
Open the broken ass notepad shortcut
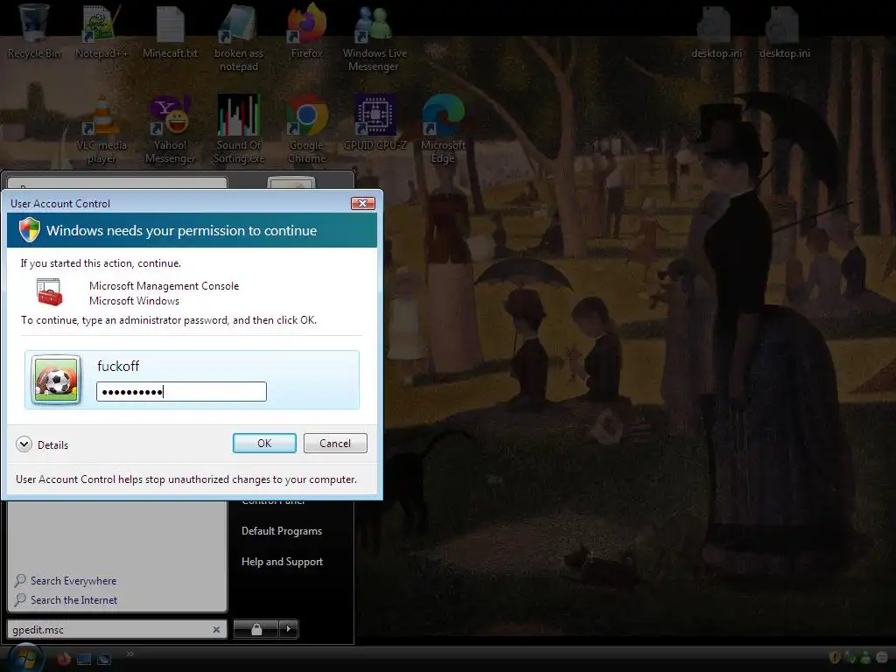coord(239,38)
